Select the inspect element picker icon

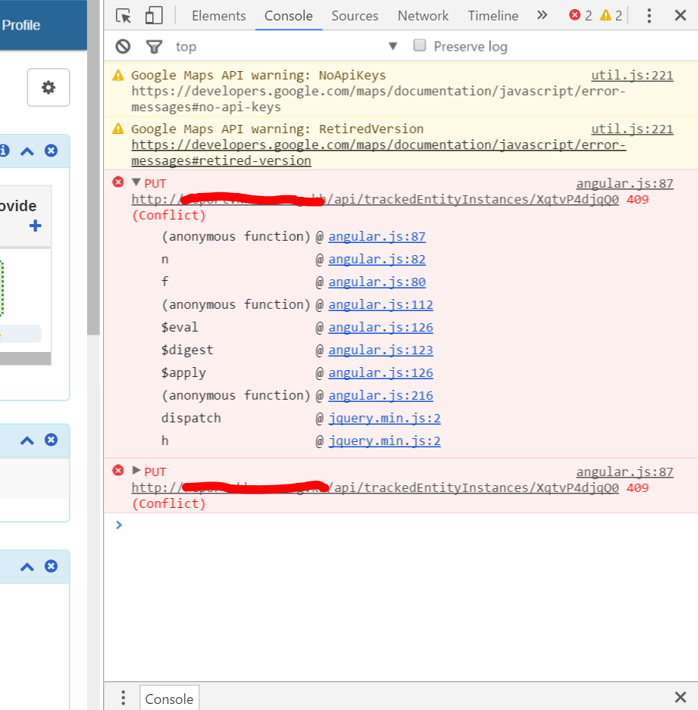[124, 16]
